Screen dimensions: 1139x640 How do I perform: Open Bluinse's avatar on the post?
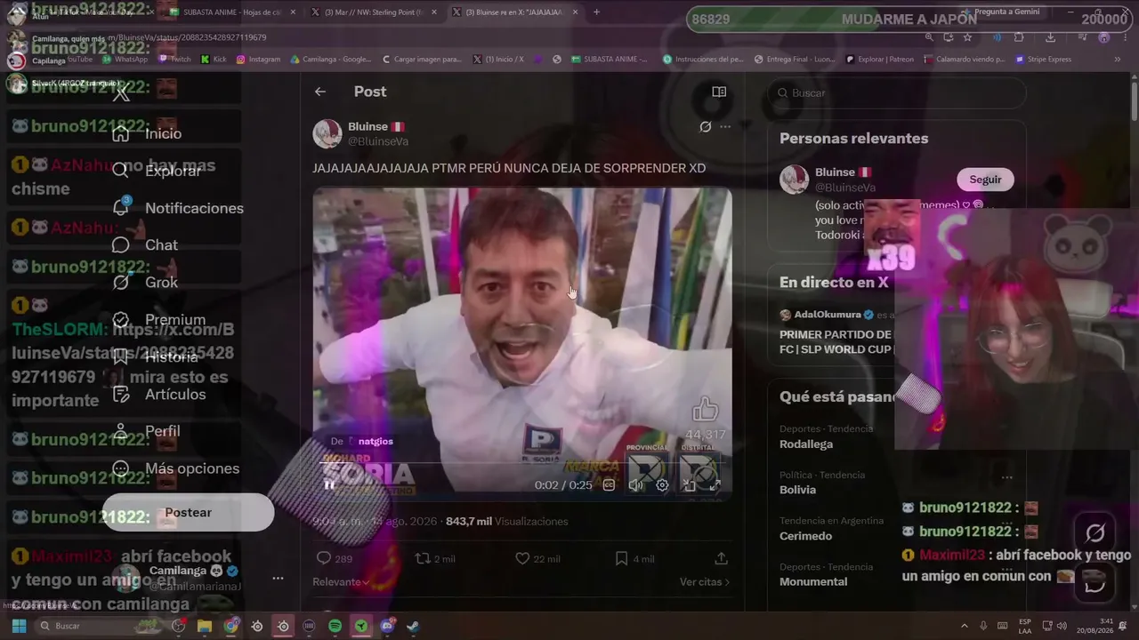click(x=327, y=133)
